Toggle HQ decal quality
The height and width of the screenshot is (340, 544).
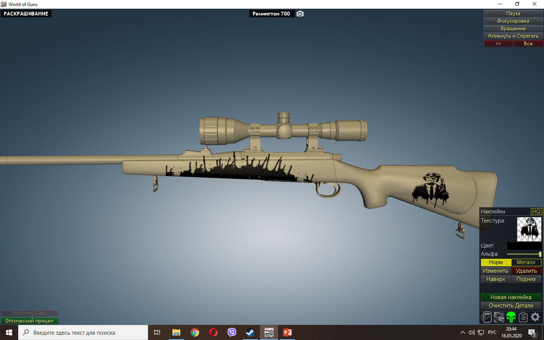pyautogui.click(x=536, y=212)
